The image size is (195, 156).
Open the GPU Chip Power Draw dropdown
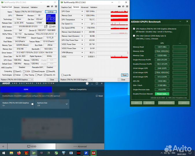(x=82, y=40)
